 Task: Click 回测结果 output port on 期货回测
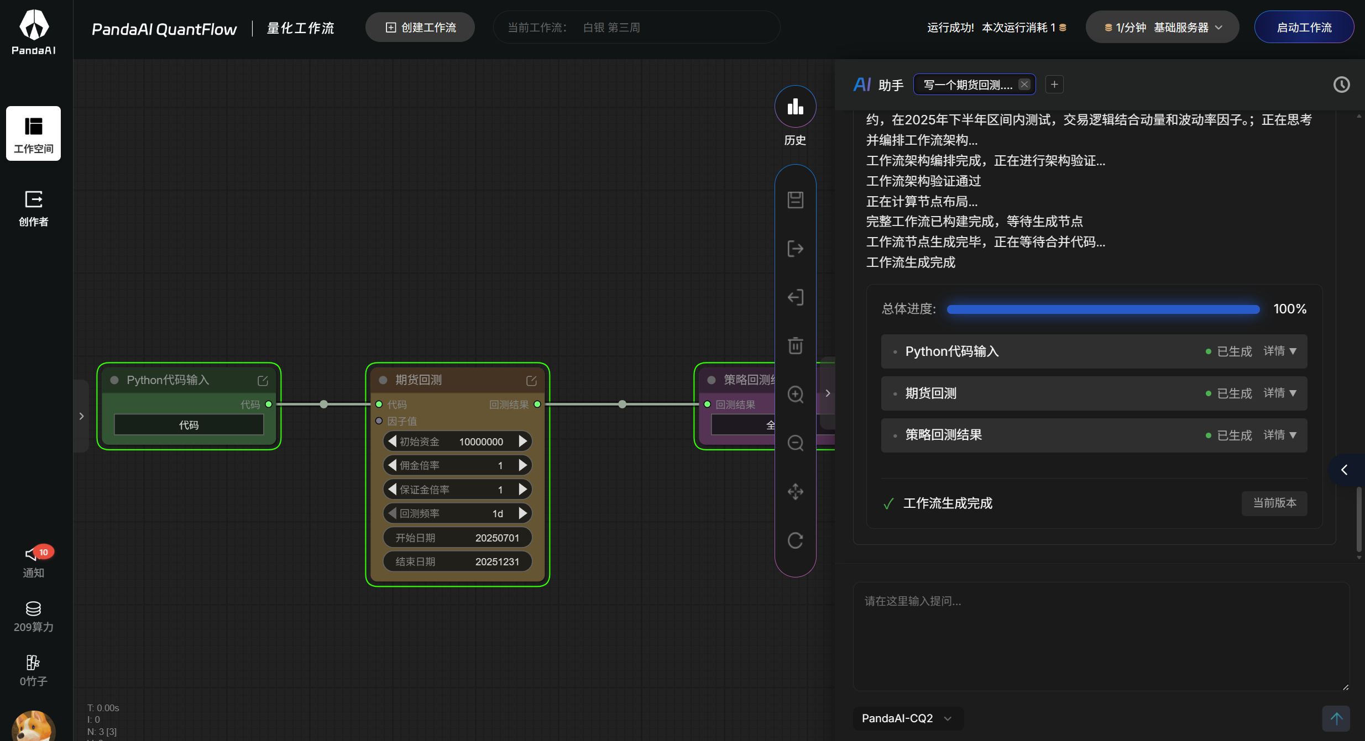pos(537,404)
